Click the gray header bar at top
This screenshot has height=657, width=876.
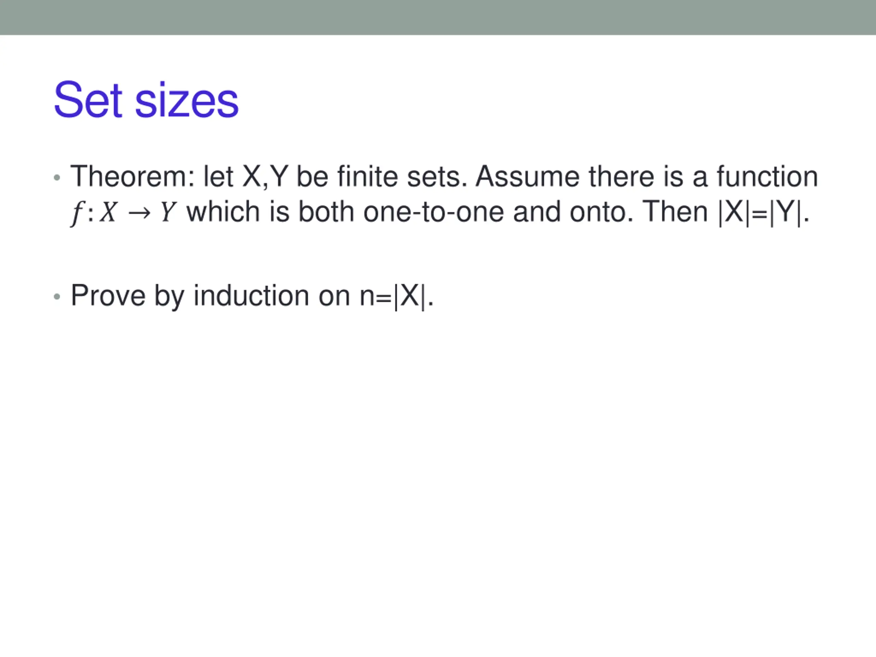point(438,17)
